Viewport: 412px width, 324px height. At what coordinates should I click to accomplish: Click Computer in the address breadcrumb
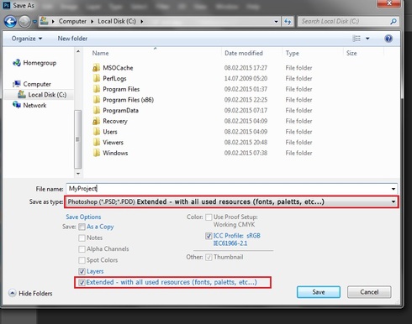click(x=72, y=22)
